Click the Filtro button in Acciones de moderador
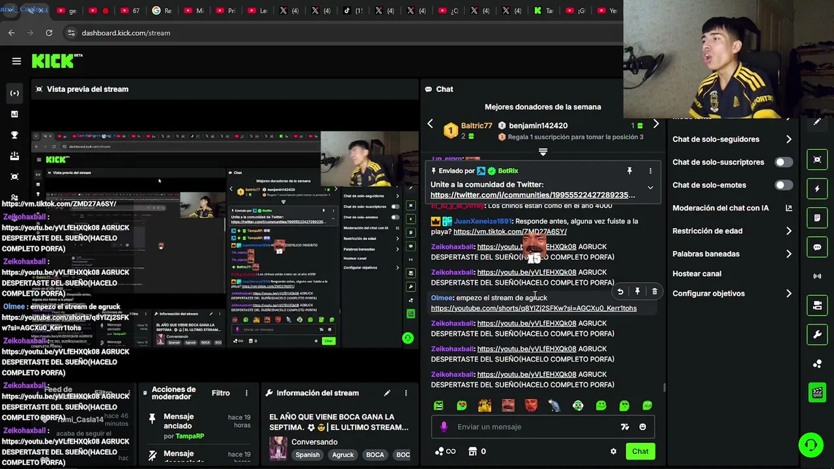 coord(220,393)
